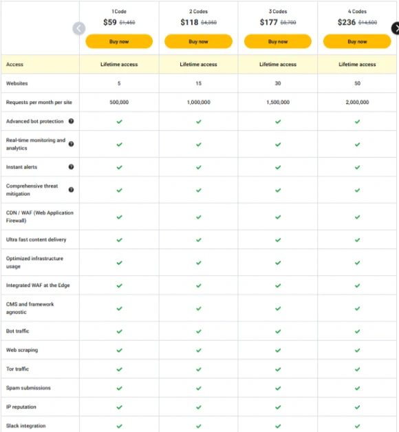
Task: Click the previous plans arrow icon
Action: 79,28
